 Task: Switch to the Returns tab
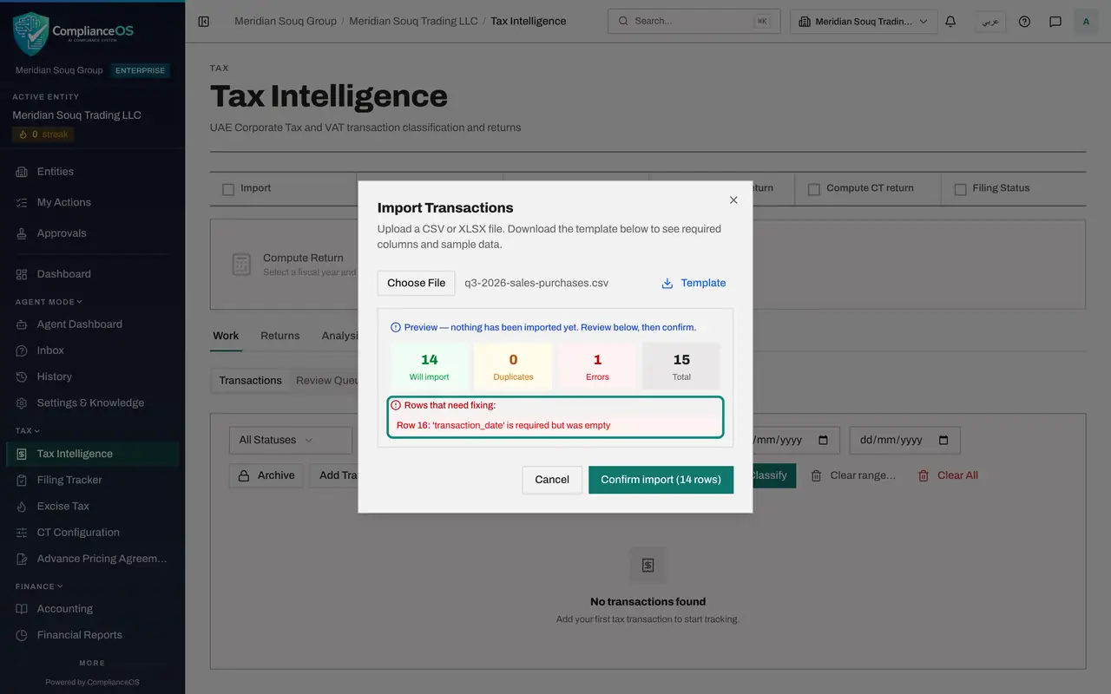tap(280, 336)
